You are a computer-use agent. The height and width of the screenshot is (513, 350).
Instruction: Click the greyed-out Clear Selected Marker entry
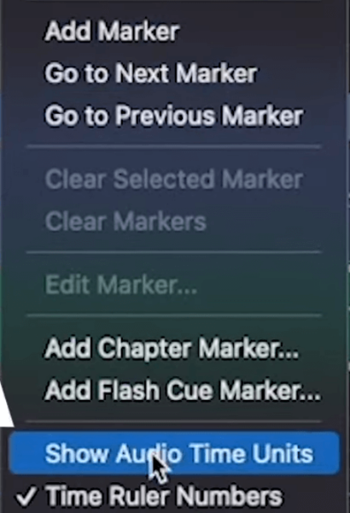[175, 179]
